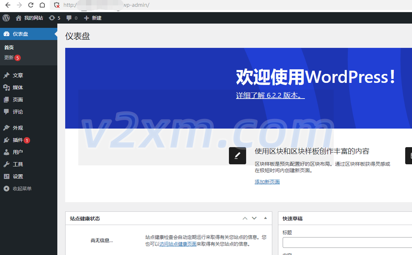Screen dimensions: 412x255
Task: Click the 添加新页面 link
Action: tap(267, 182)
